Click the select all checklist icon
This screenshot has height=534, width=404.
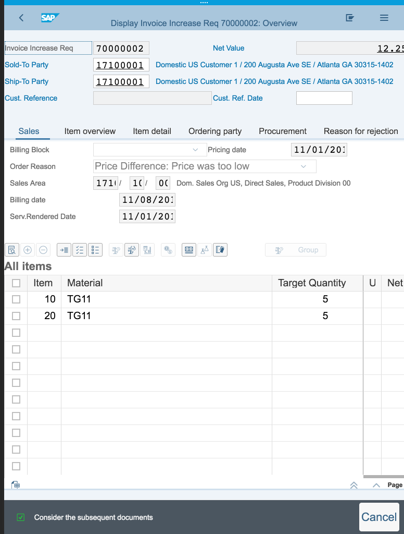point(80,250)
